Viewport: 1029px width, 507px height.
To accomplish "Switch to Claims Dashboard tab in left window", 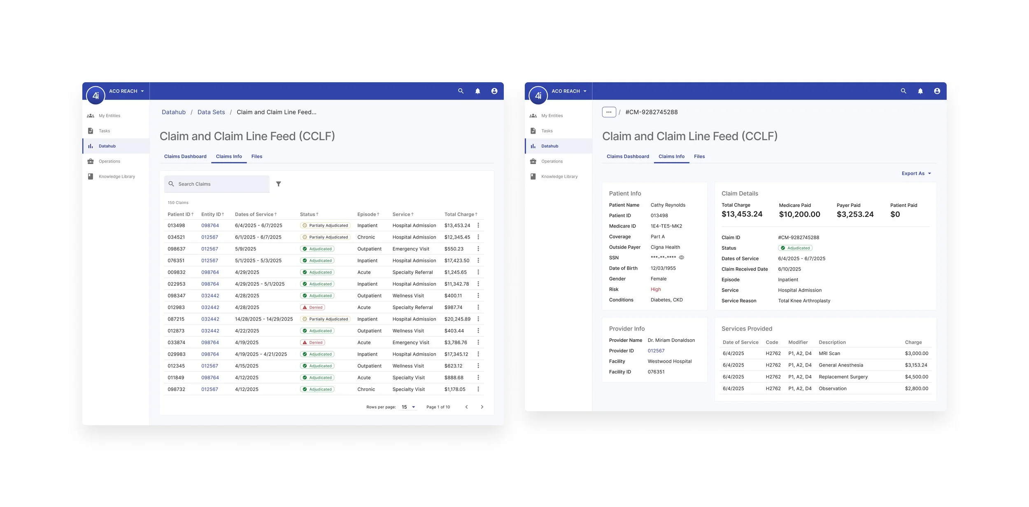I will click(x=185, y=156).
